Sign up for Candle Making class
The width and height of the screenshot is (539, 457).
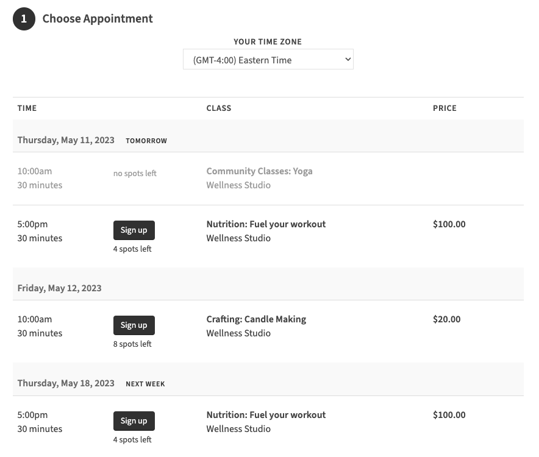[134, 325]
